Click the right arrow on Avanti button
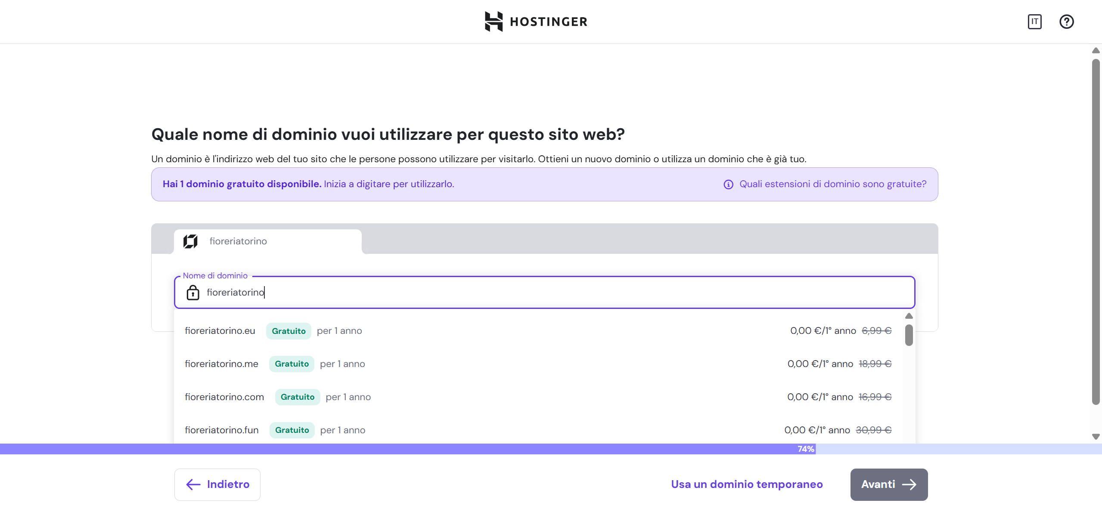Screen dimensions: 1102x506 910,484
